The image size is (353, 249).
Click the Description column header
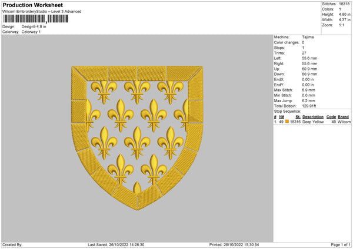click(x=313, y=117)
